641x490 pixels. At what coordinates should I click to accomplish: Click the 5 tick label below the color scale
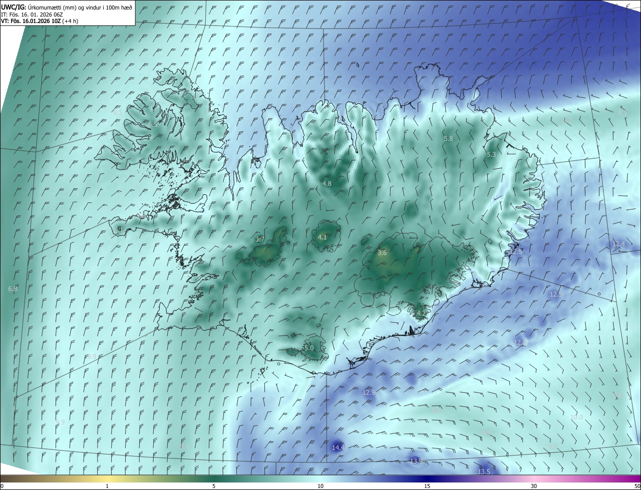tap(214, 486)
